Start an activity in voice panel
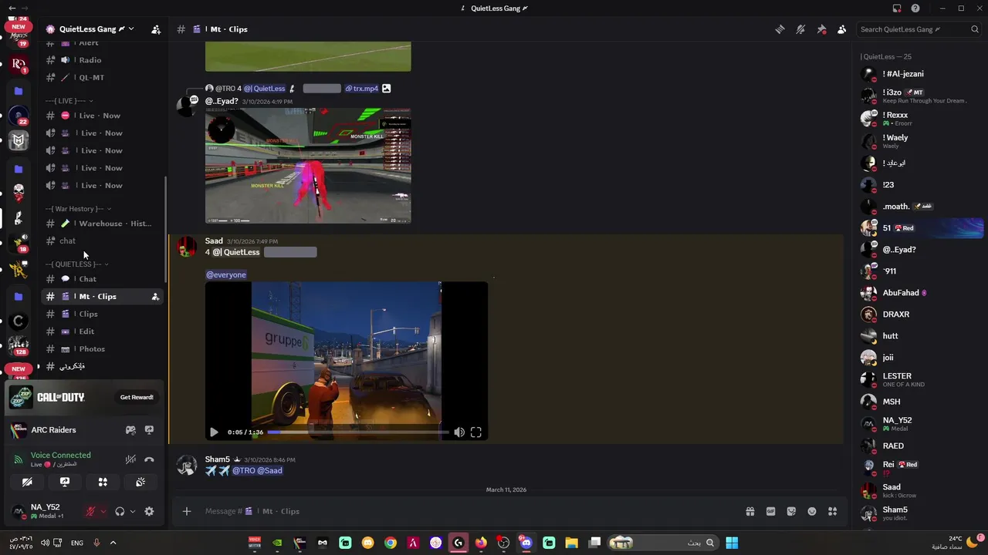This screenshot has height=555, width=988. [x=103, y=482]
